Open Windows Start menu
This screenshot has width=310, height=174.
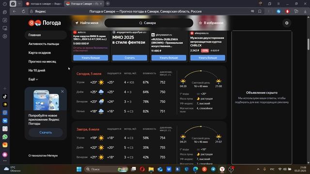click(79, 169)
